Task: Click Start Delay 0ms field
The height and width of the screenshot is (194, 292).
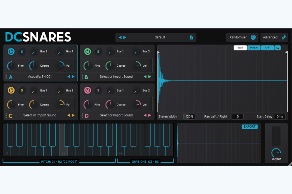Action: tap(280, 116)
